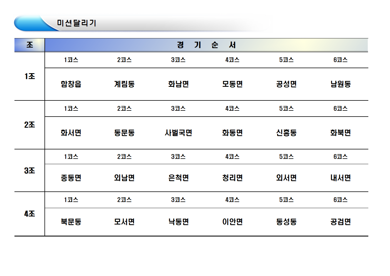The image size is (390, 276).
Task: Click 5코스 label in the 1조 row
Action: [x=286, y=60]
